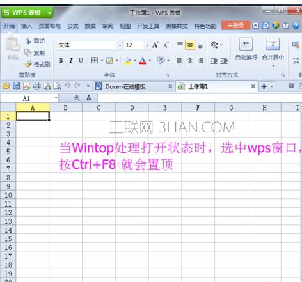Toggle Bold formatting
Image resolution: width=302 pixels, height=282 pixels.
pos(61,61)
